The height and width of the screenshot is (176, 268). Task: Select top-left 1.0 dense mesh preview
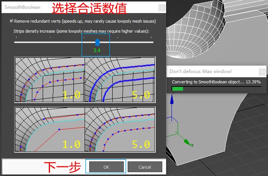tap(50, 80)
